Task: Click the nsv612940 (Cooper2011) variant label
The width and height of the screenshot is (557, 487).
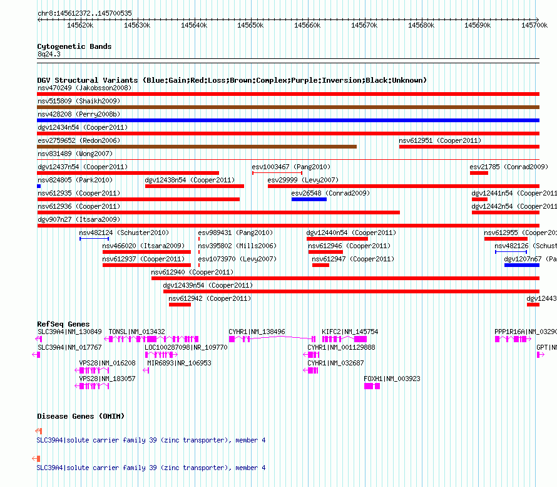Action: [x=192, y=272]
